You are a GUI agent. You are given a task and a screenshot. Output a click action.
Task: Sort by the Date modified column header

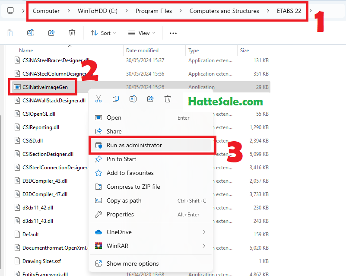[142, 51]
